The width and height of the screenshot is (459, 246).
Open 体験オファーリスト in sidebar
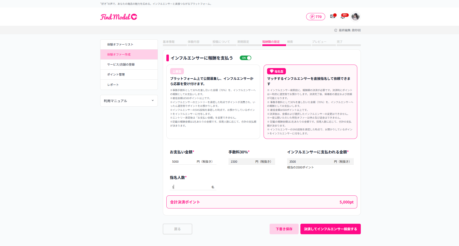[x=129, y=44]
